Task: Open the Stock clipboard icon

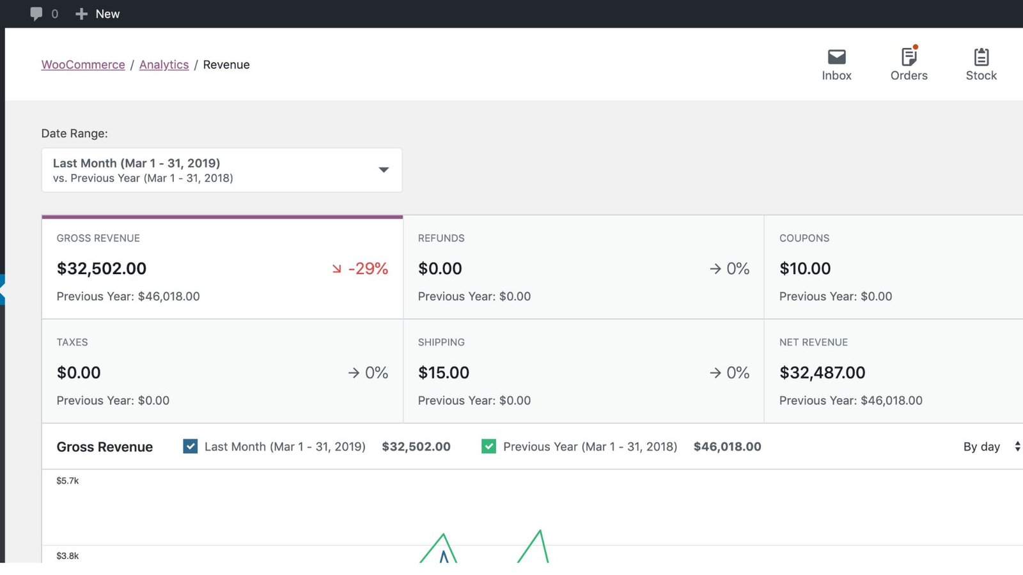Action: click(981, 57)
